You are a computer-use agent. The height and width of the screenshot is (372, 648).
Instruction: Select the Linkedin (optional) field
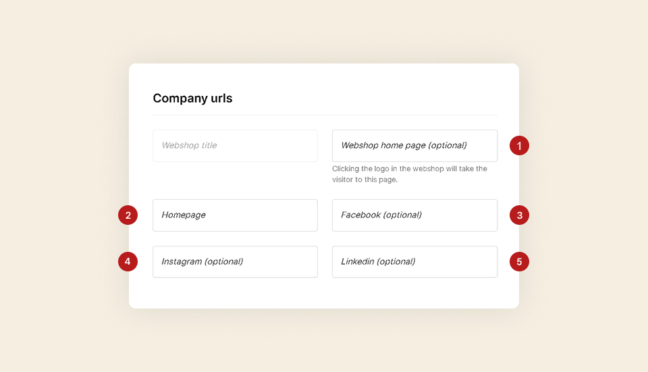click(414, 262)
